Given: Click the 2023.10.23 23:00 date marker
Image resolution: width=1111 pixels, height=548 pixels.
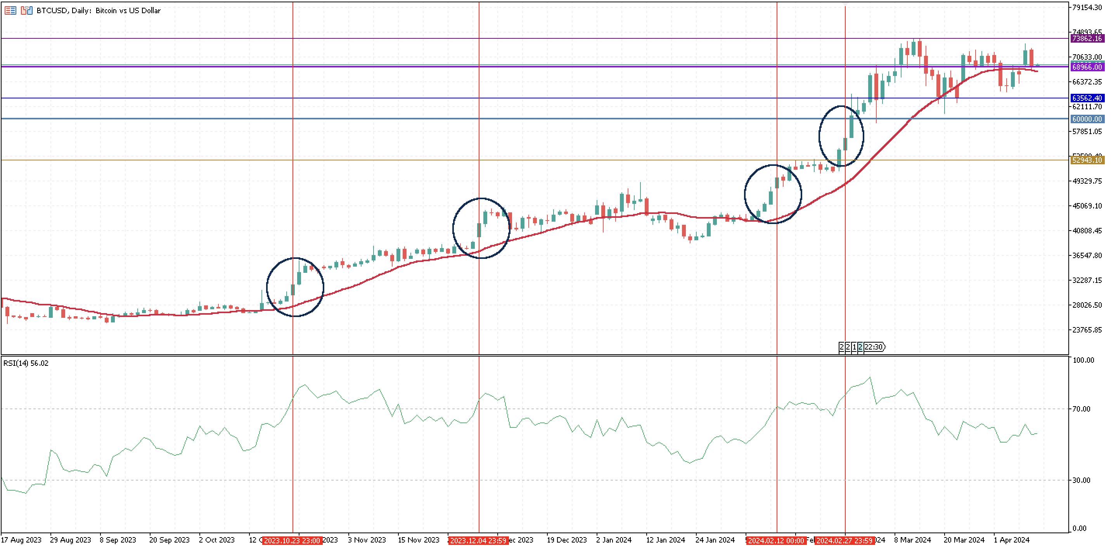Looking at the screenshot, I should 292,540.
